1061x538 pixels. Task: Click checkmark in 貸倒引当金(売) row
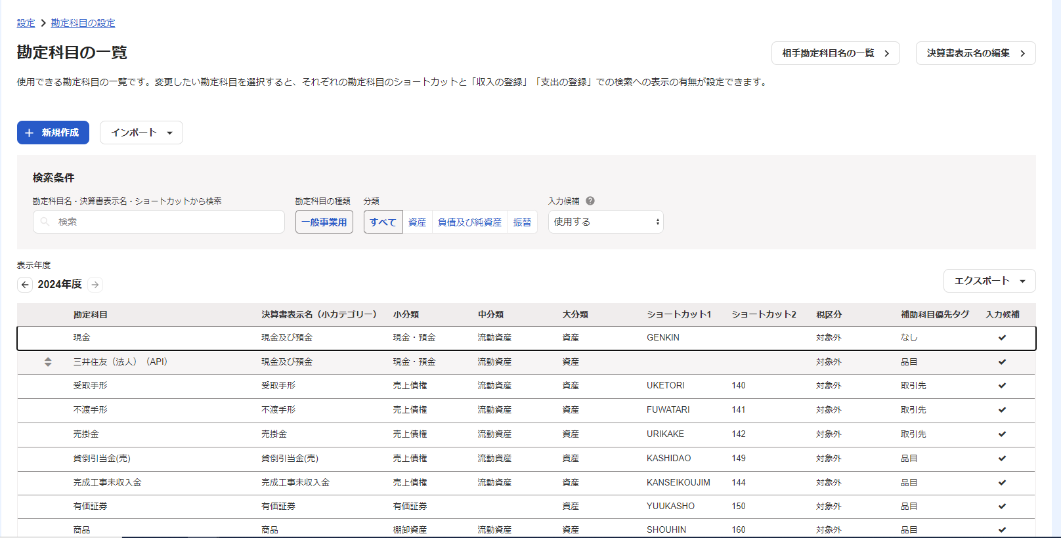pyautogui.click(x=1002, y=459)
